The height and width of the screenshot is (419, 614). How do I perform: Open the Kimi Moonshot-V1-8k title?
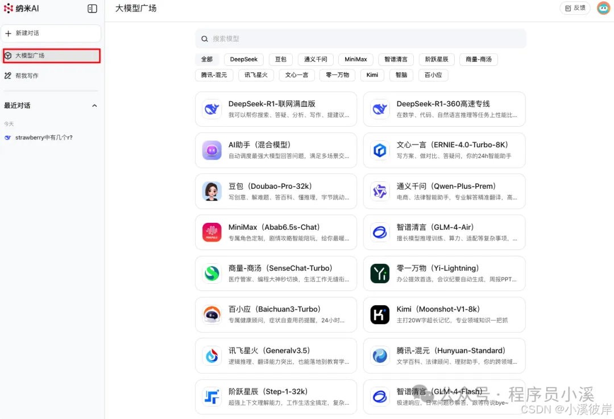coord(439,309)
